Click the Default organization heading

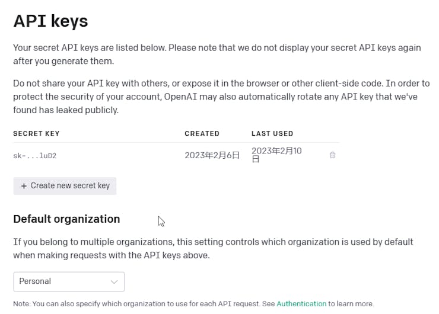click(66, 219)
